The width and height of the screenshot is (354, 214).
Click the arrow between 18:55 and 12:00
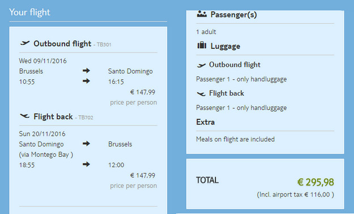point(86,164)
